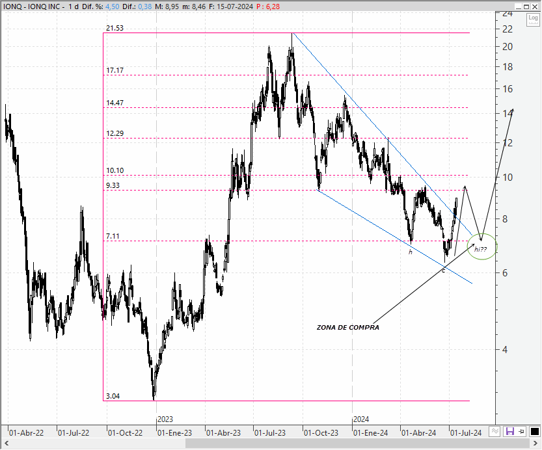Click the 'IONQ - IONQ INC' title text
Screen dimensions: 542x450
tap(33, 7)
